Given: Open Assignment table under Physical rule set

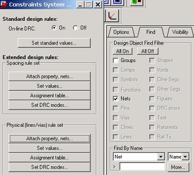Looking at the screenshot, I should [x=49, y=158].
